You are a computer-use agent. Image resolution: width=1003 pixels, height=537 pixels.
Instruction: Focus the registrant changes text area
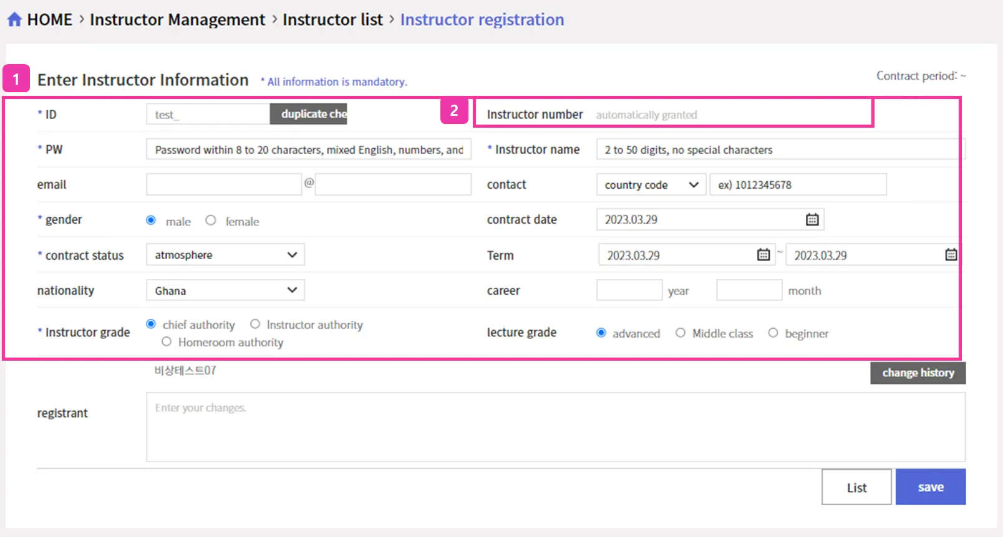click(555, 427)
